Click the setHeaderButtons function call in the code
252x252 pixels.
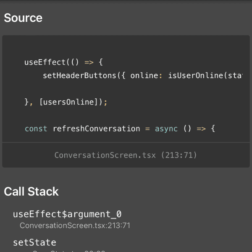pos(79,76)
